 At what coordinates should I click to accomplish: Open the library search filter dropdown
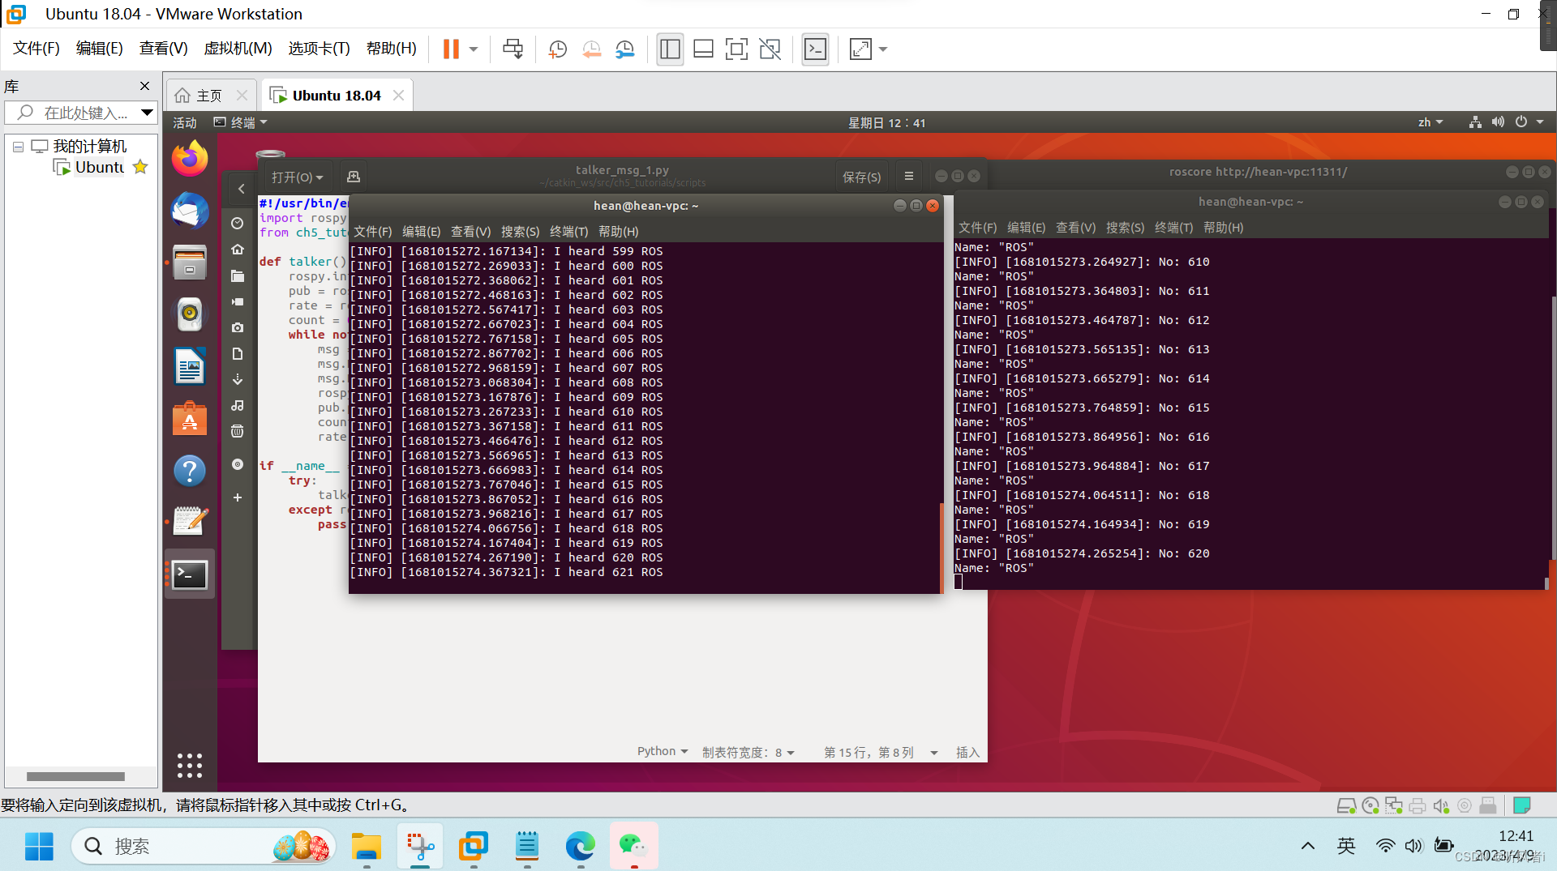pos(147,113)
